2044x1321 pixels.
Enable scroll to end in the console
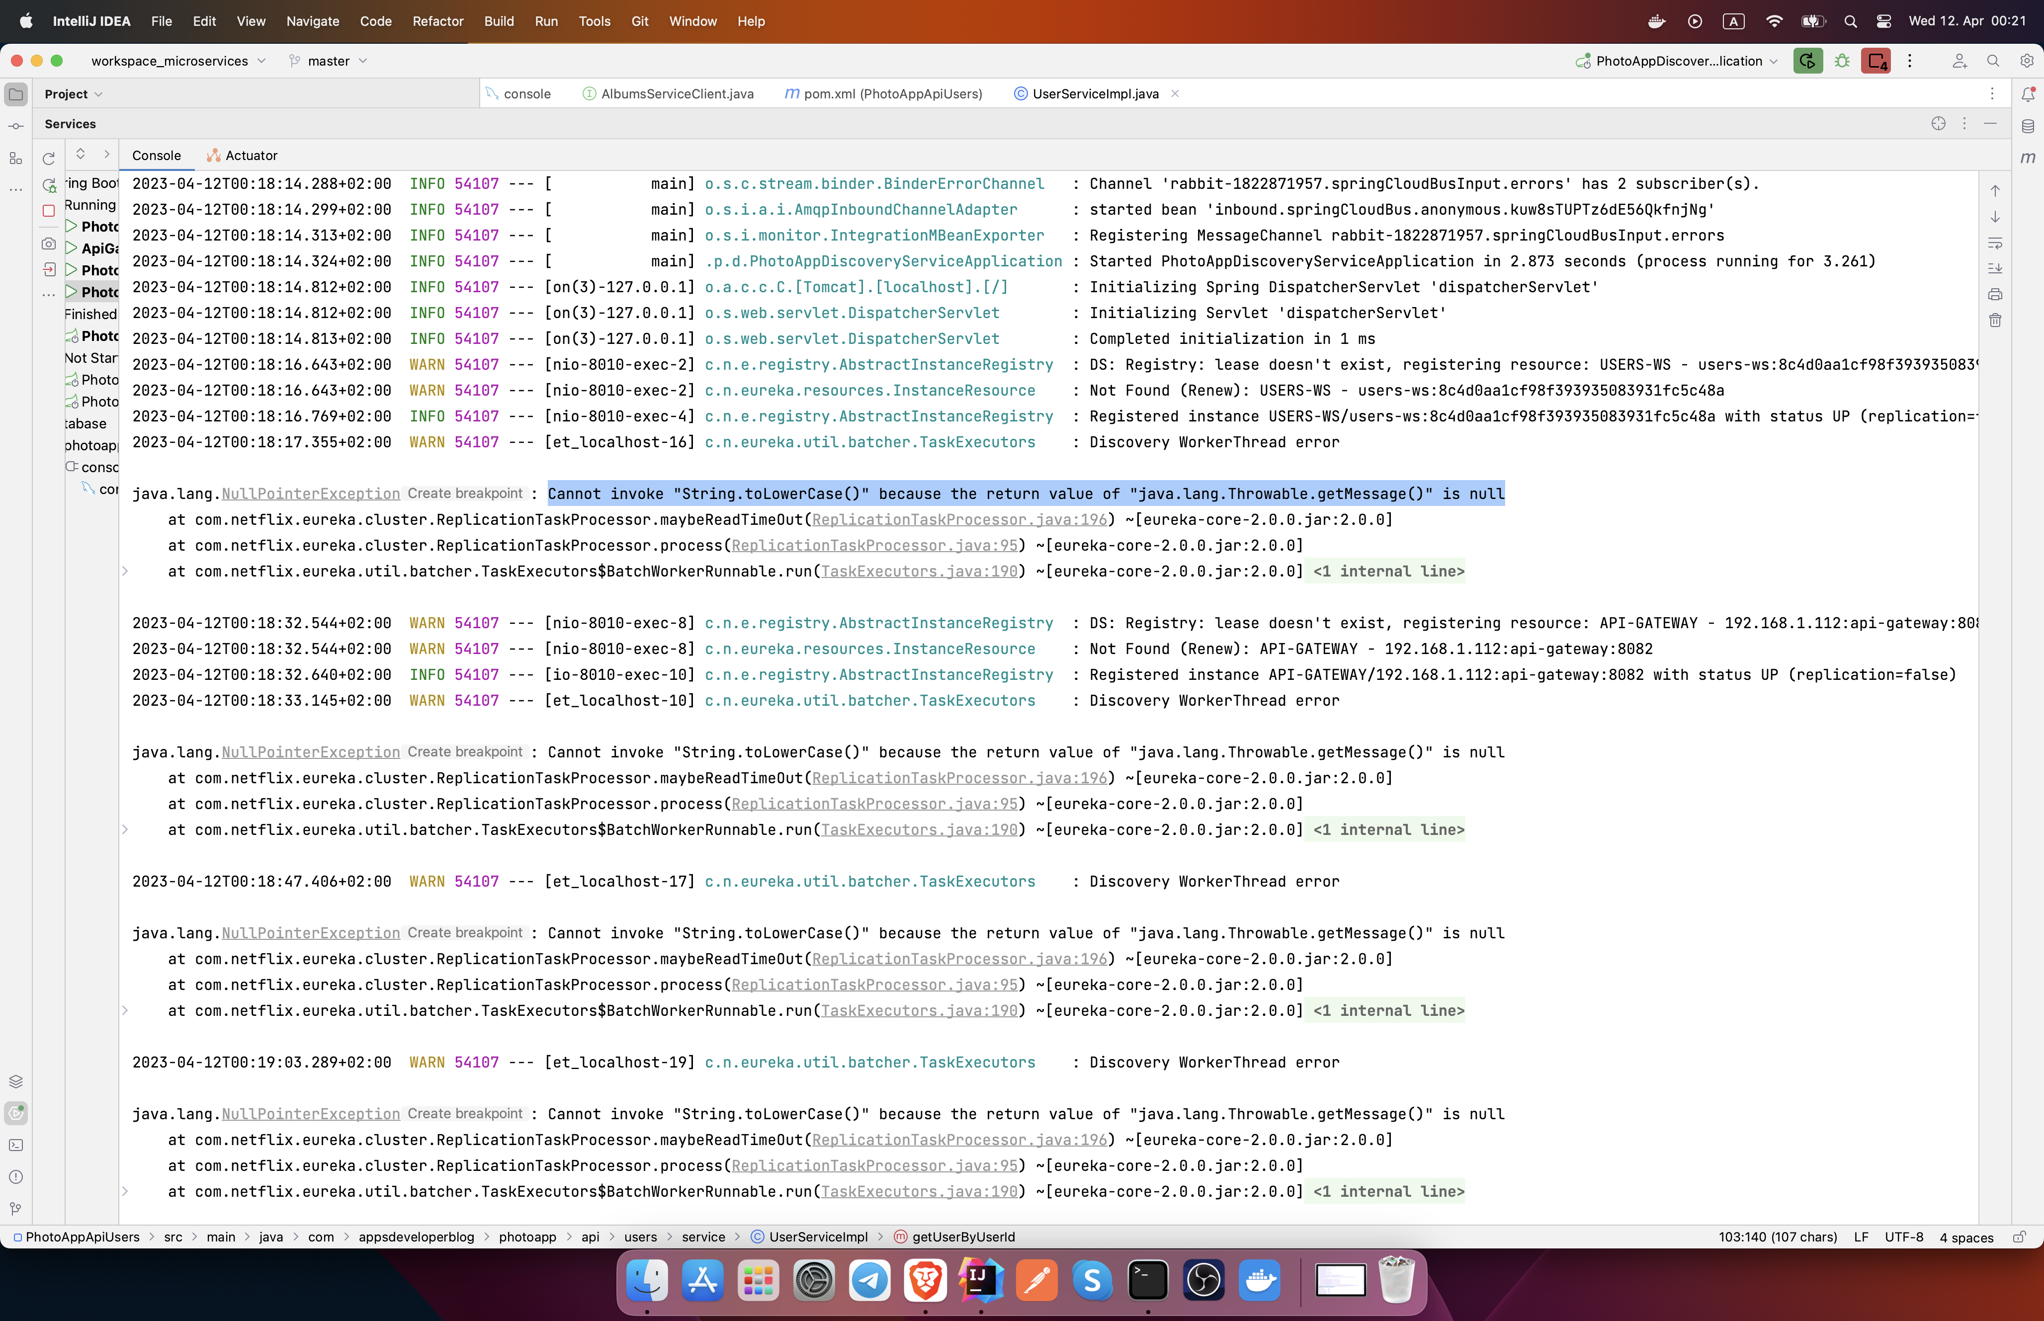click(x=1995, y=268)
